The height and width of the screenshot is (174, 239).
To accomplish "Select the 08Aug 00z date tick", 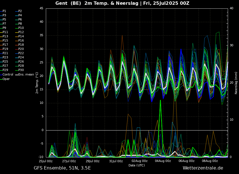I will pyautogui.click(x=210, y=161).
